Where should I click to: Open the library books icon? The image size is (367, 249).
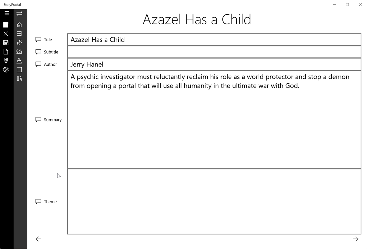click(x=19, y=79)
